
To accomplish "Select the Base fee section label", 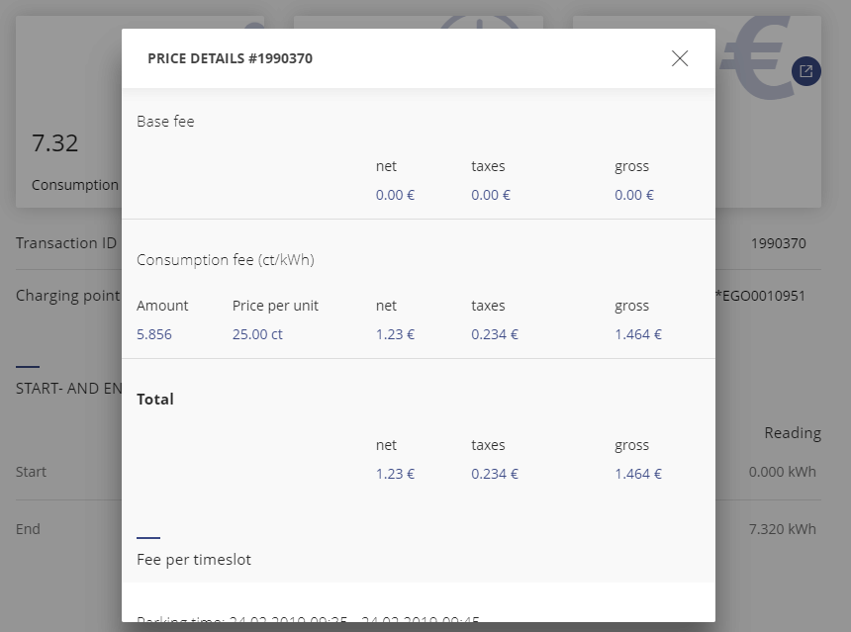I will 165,122.
